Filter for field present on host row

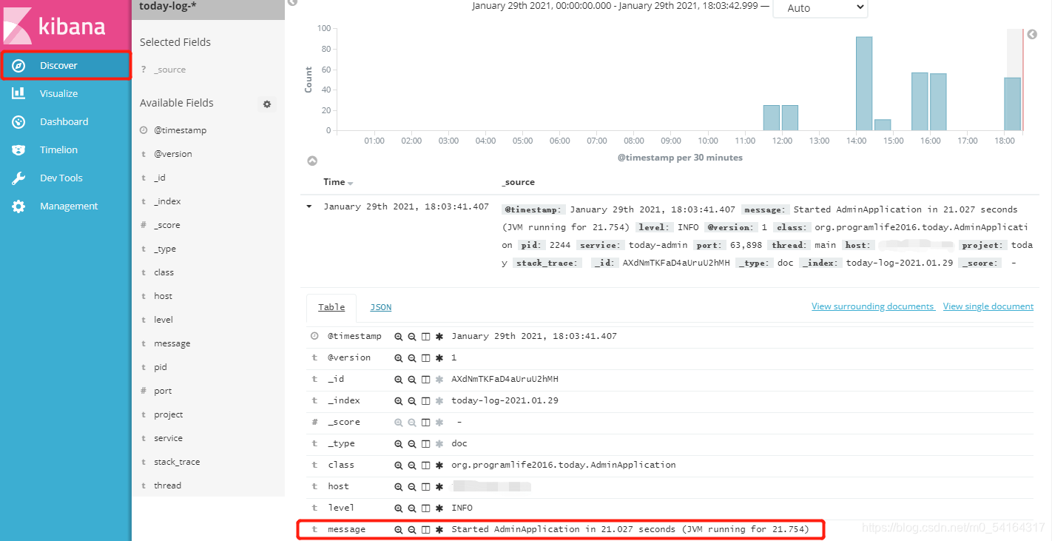pyautogui.click(x=439, y=487)
